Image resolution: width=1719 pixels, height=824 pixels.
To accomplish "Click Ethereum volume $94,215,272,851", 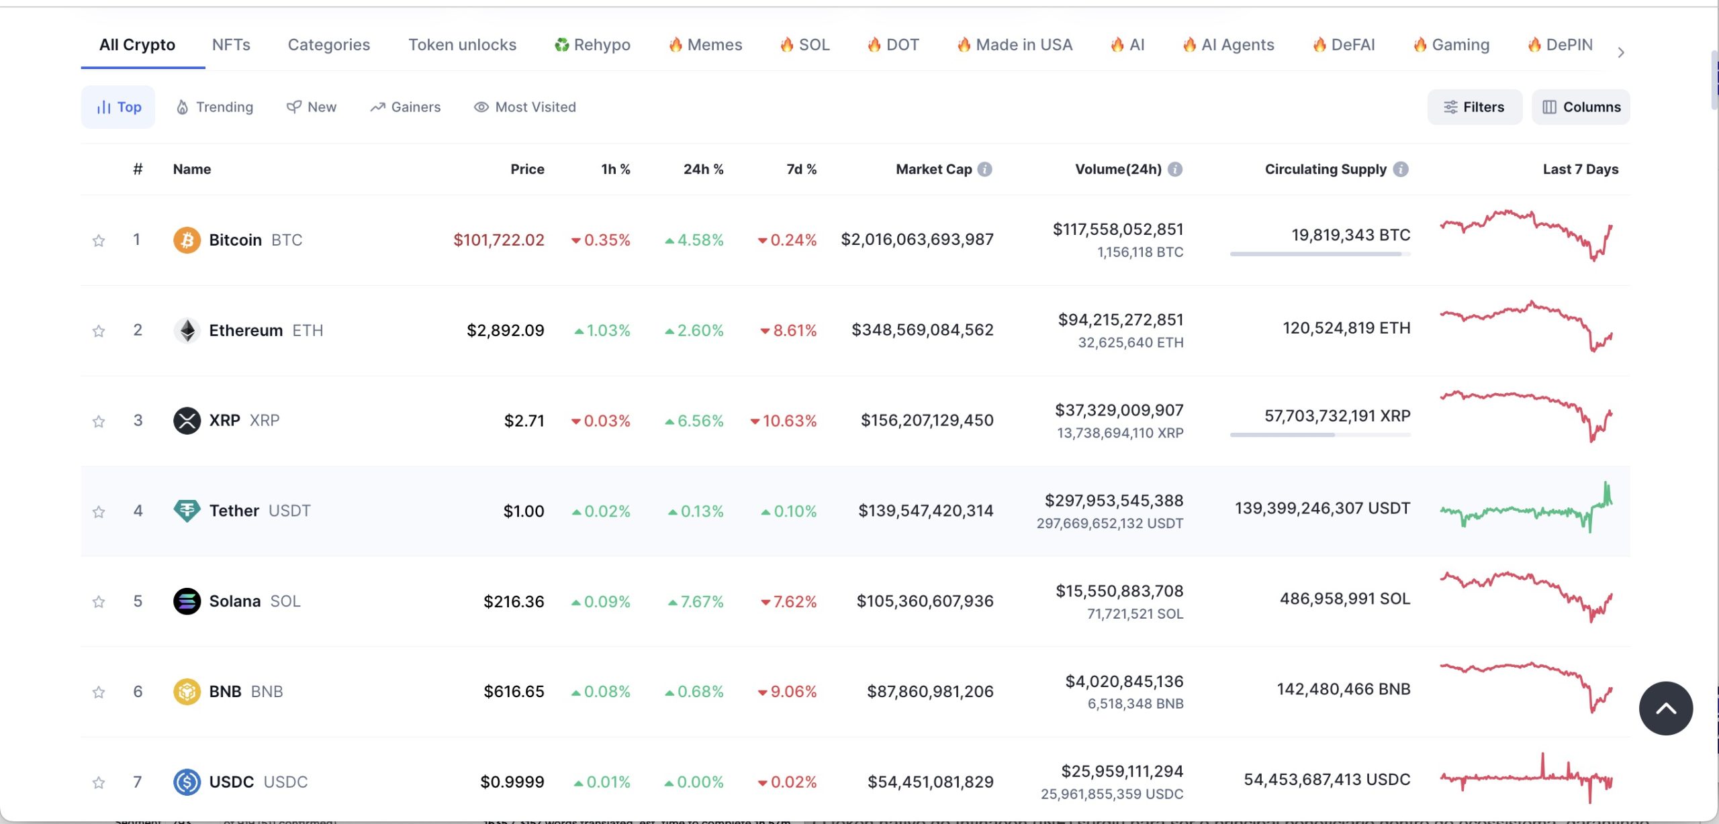I will (x=1121, y=319).
